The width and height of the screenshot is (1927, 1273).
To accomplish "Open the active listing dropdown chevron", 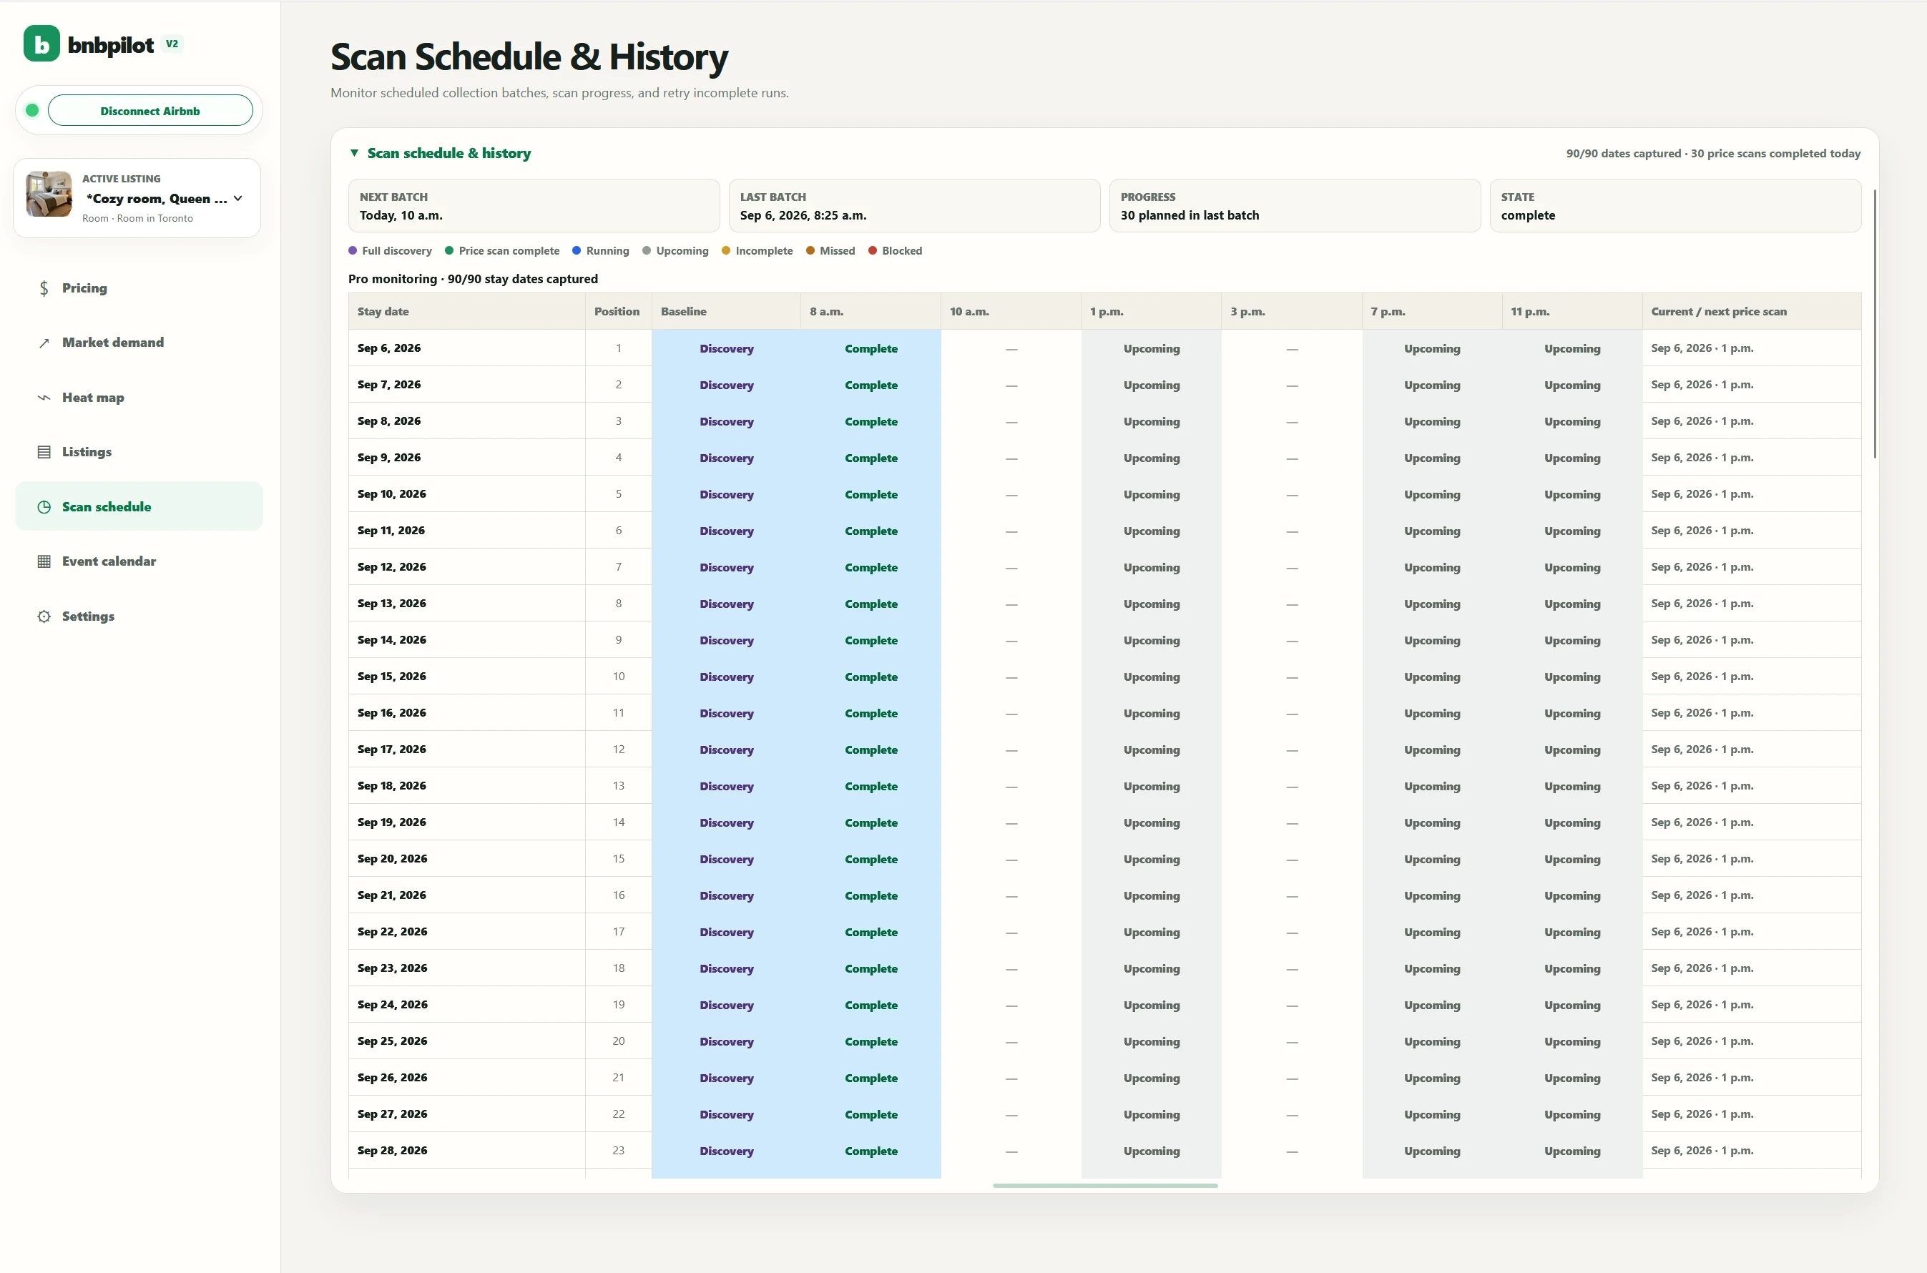I will pyautogui.click(x=238, y=198).
